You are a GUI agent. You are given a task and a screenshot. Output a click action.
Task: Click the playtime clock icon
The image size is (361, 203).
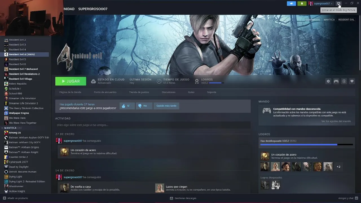[x=159, y=81]
